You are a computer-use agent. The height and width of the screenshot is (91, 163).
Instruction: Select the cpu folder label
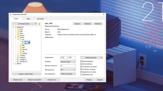(x=23, y=39)
